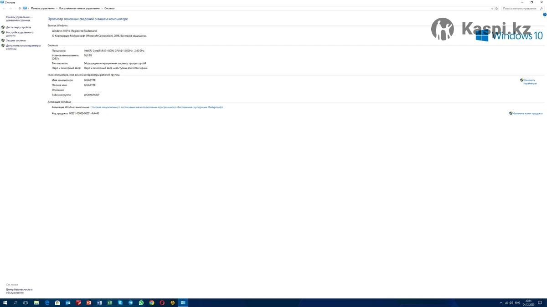Open the Action Center notifications icon

(539, 302)
